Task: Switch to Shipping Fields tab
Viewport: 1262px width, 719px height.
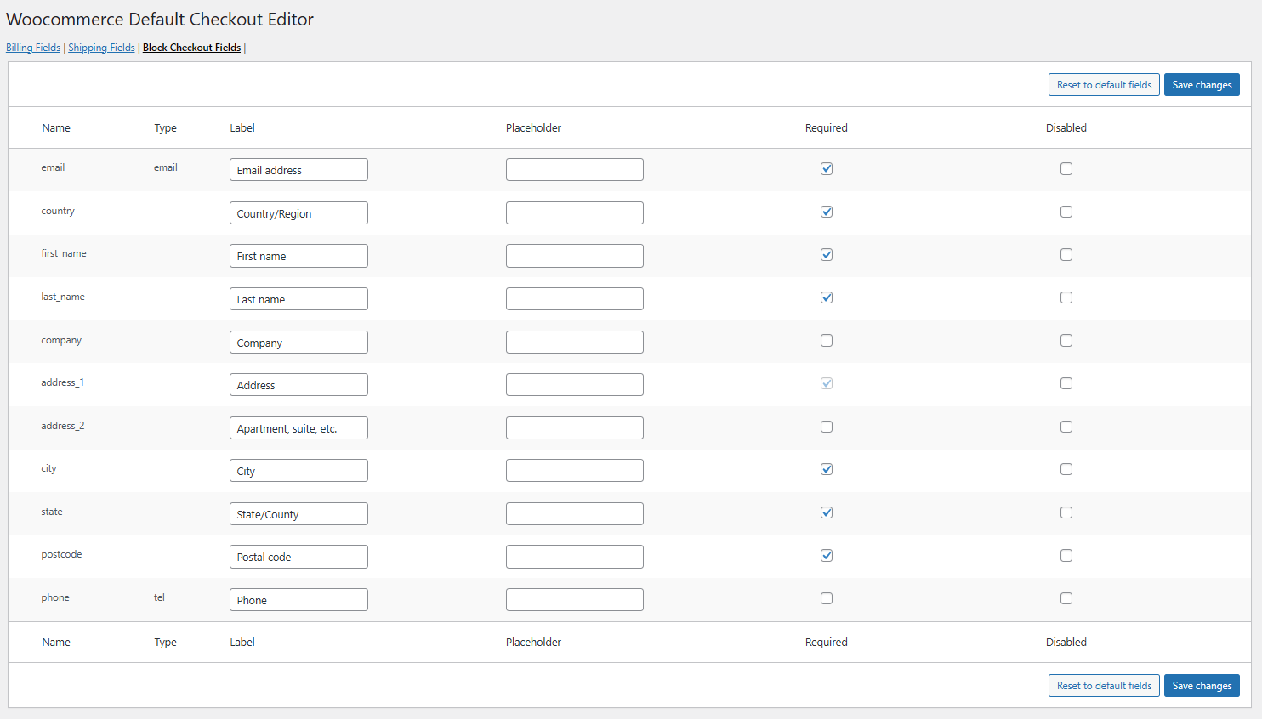Action: click(101, 48)
